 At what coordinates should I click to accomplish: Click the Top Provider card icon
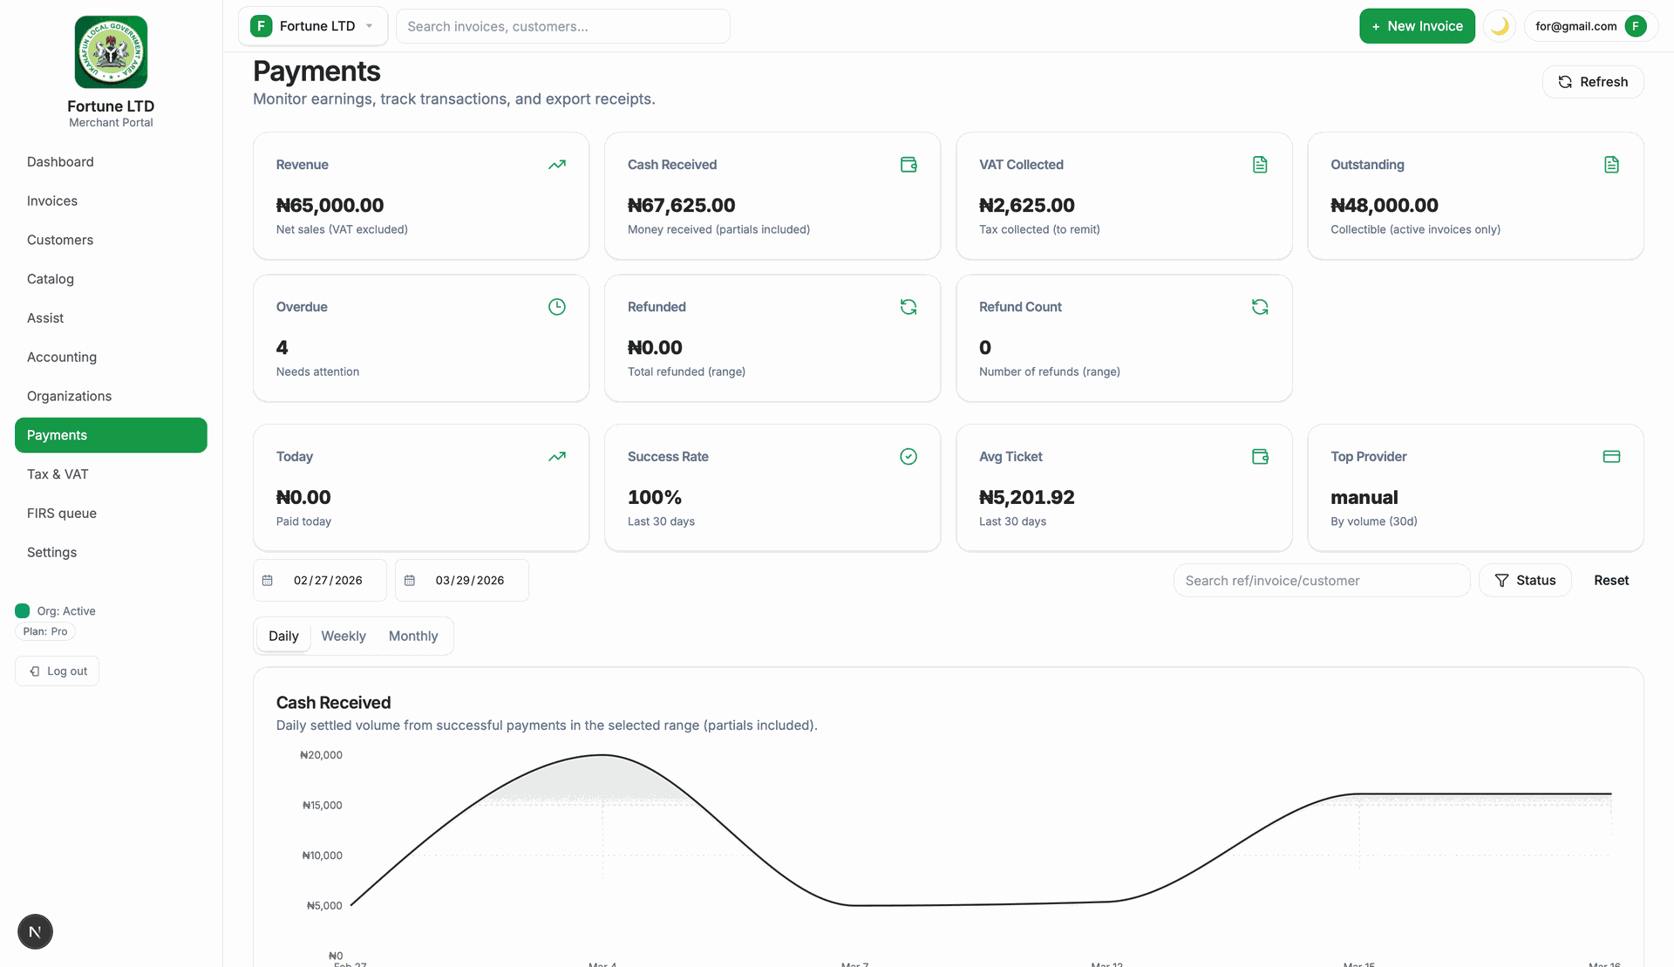[x=1611, y=457]
